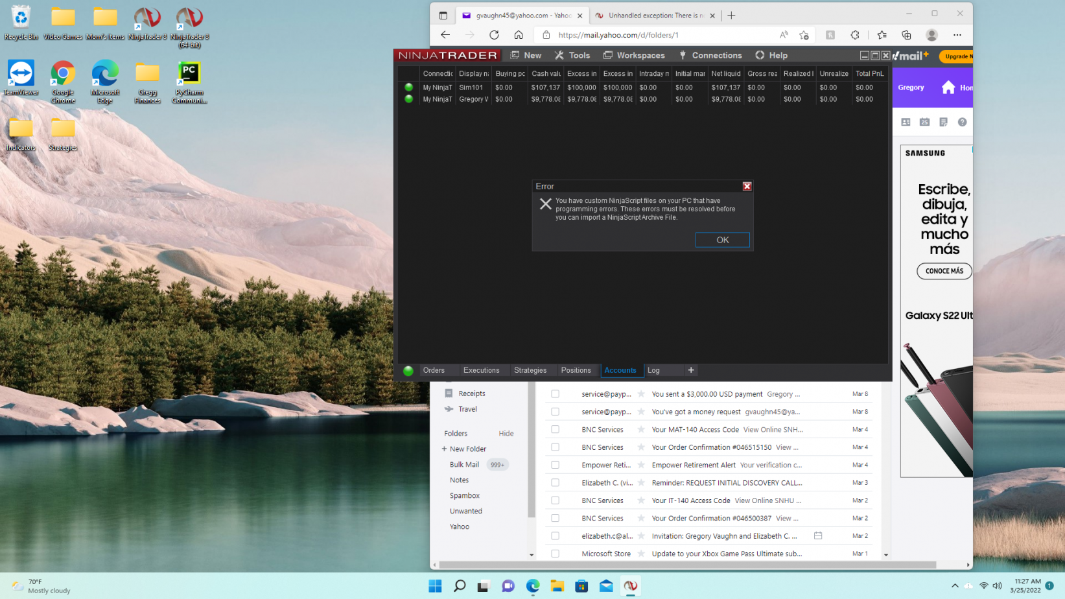Open the Travel view in Yahoo Mail
The image size is (1065, 599).
(467, 409)
